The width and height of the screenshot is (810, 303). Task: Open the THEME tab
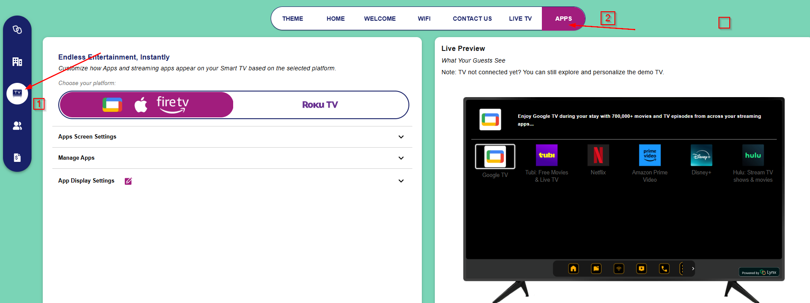(x=293, y=19)
